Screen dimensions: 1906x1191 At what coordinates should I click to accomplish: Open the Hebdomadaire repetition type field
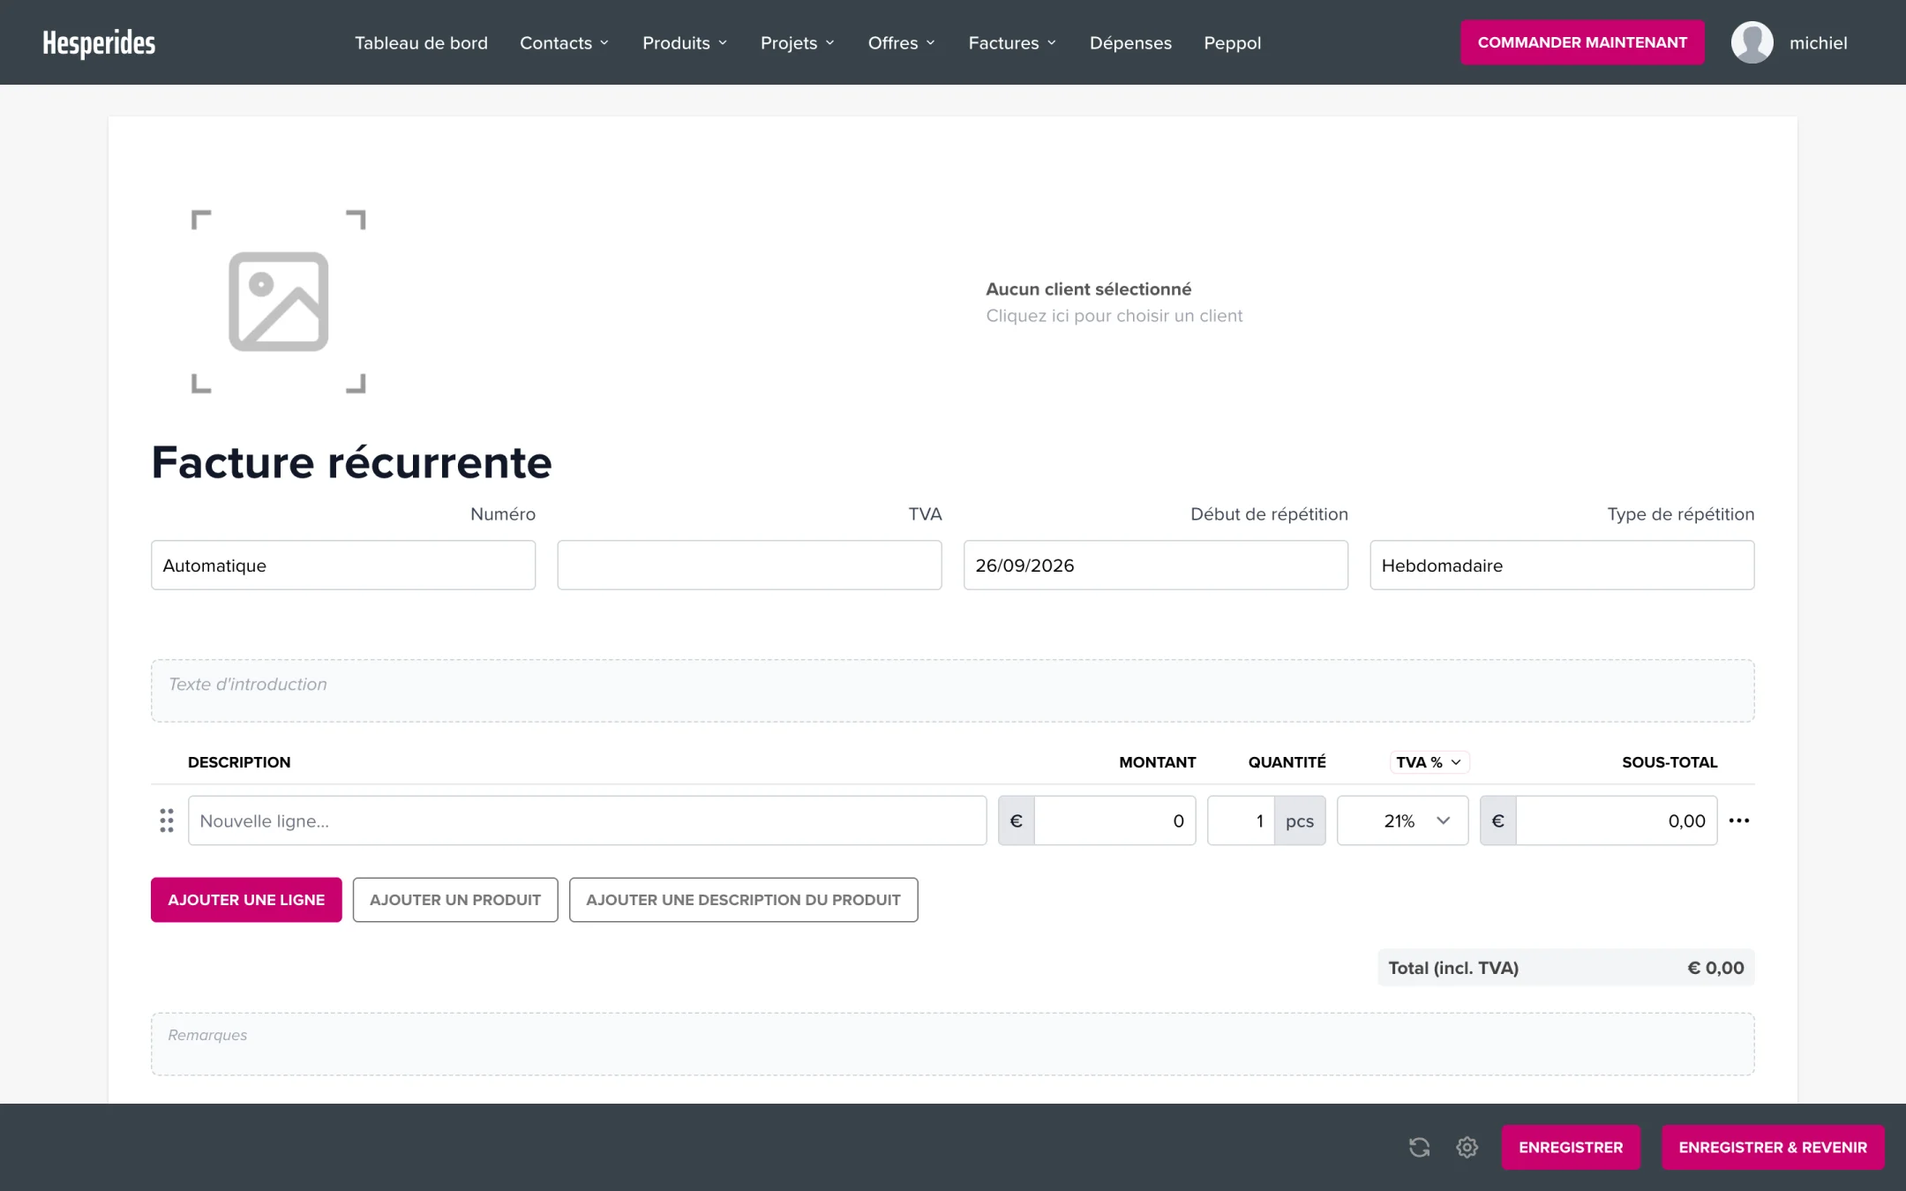(x=1562, y=565)
